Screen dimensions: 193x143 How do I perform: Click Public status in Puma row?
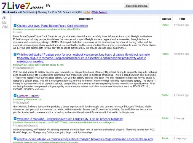165,25
